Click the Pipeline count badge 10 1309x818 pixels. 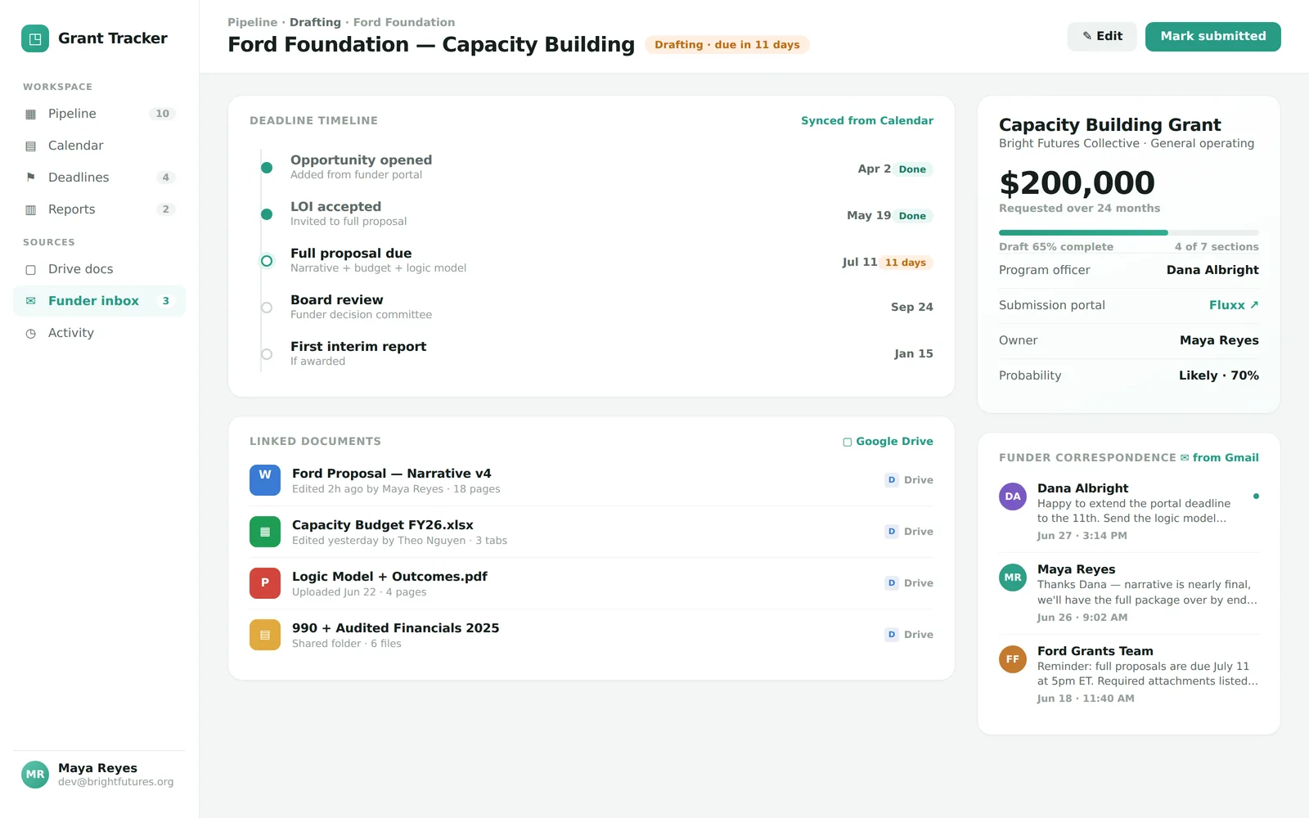tap(163, 114)
